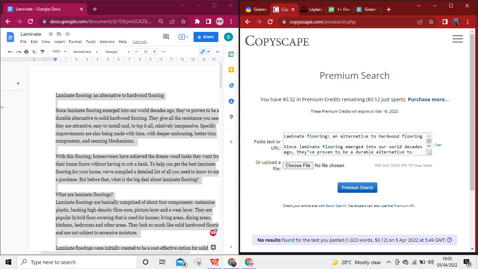
Task: Click the spell check icon
Action: (34, 51)
